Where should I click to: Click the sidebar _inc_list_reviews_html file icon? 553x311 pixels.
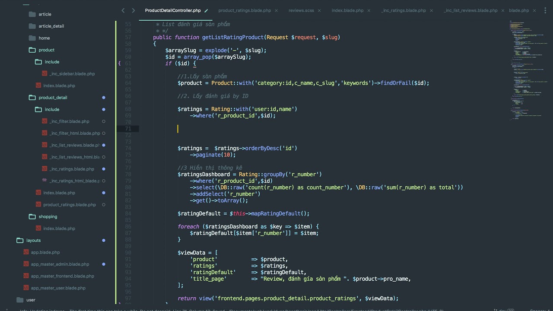[44, 157]
